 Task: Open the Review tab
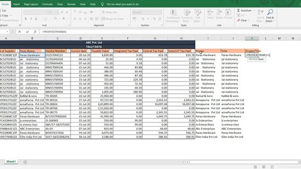point(71,4)
